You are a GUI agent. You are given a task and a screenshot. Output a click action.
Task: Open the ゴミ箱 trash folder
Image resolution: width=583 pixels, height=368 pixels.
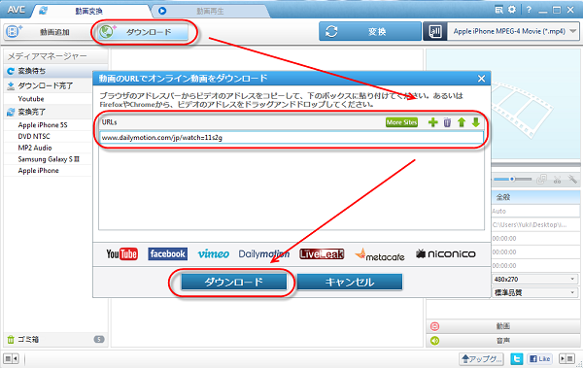coord(55,340)
